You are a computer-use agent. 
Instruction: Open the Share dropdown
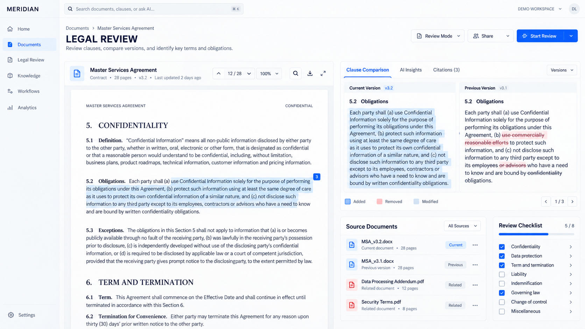(x=491, y=36)
